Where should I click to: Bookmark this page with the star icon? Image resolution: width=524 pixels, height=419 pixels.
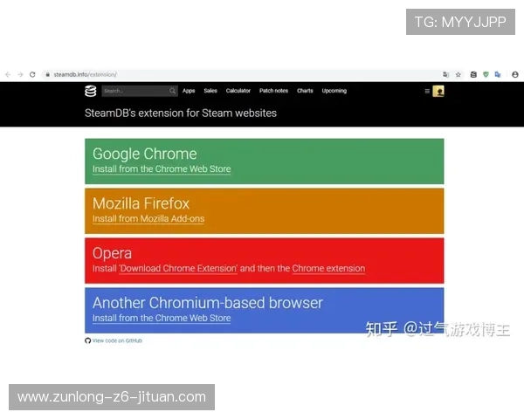(458, 75)
